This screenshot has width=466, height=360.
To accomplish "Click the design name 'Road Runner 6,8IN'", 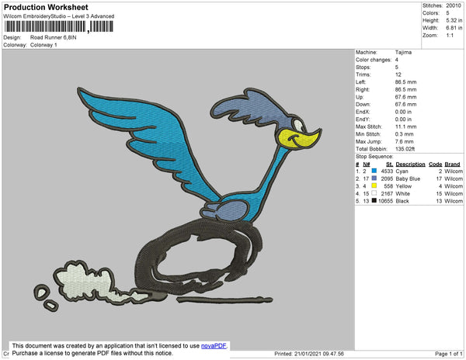I will pos(53,37).
